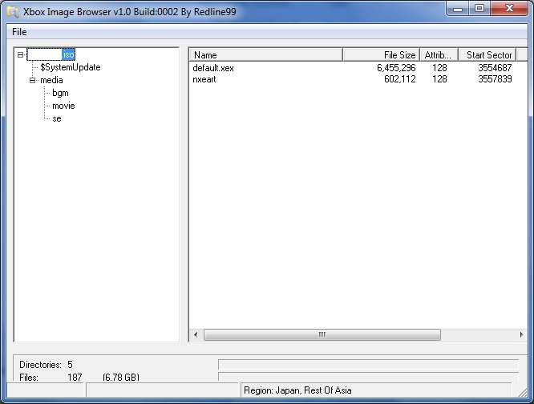Maximize the Xbox Image Browser window

pos(479,9)
